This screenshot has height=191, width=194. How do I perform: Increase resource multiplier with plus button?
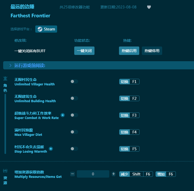point(113,174)
